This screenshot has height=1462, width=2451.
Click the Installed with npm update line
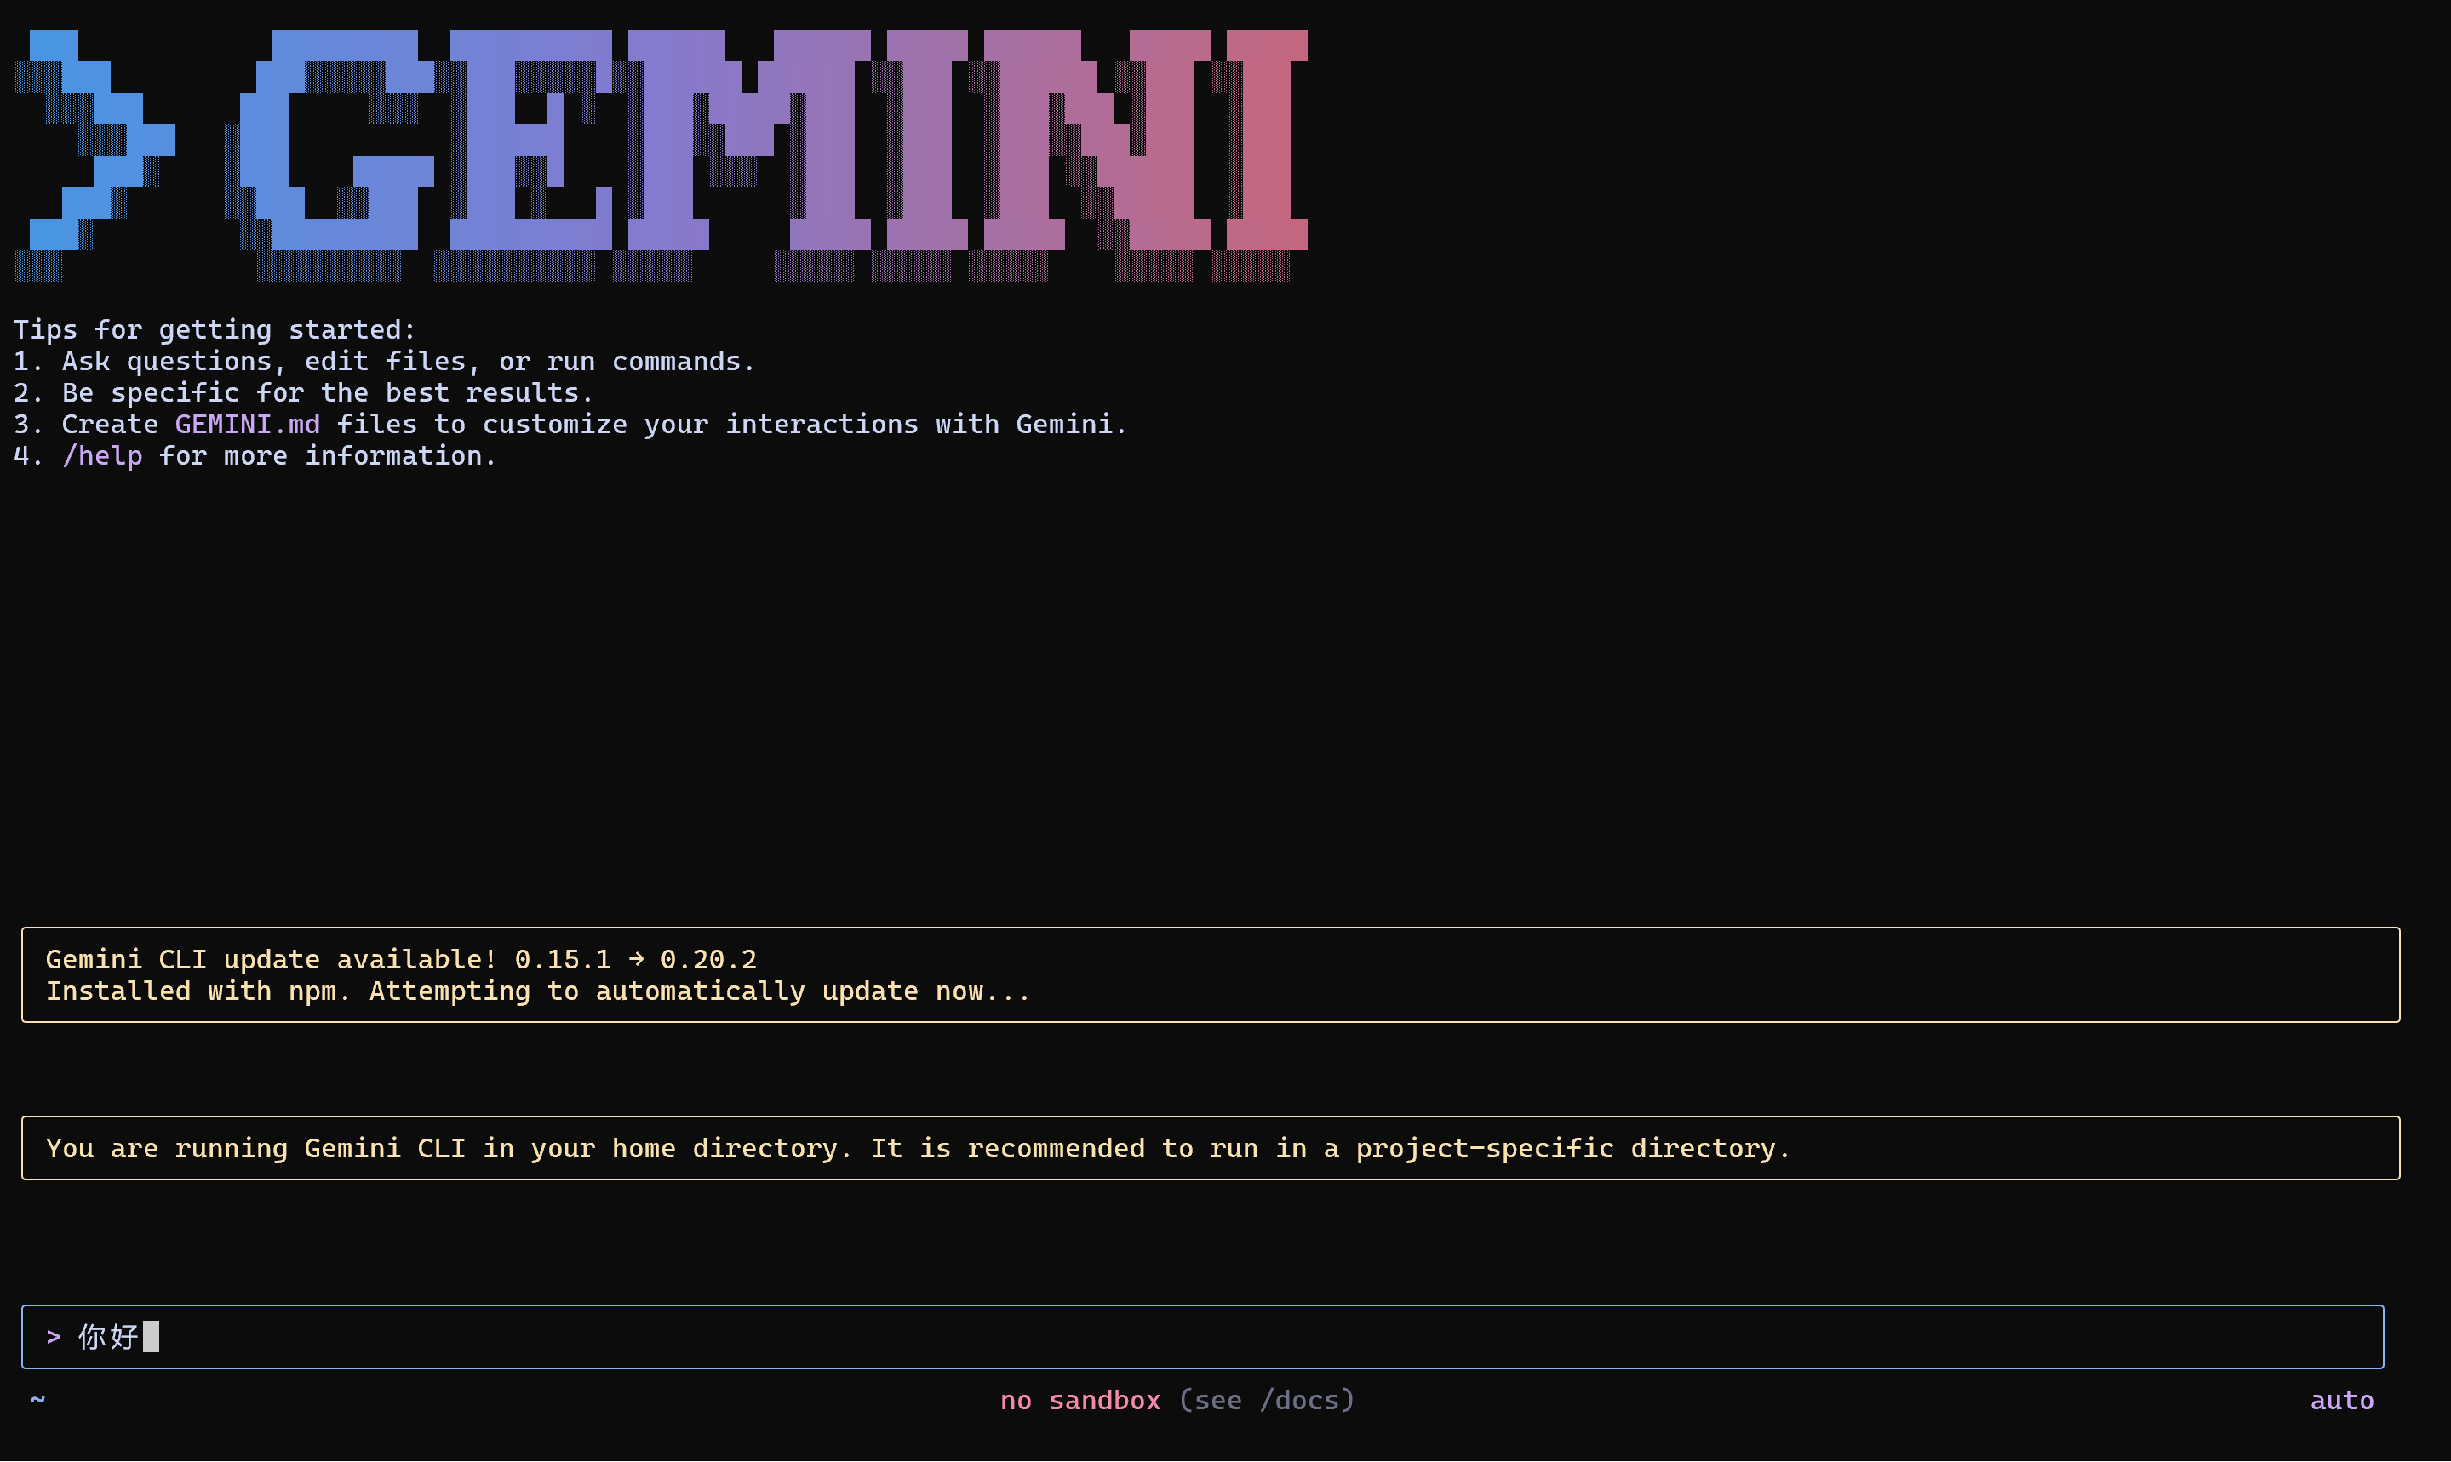tap(538, 991)
